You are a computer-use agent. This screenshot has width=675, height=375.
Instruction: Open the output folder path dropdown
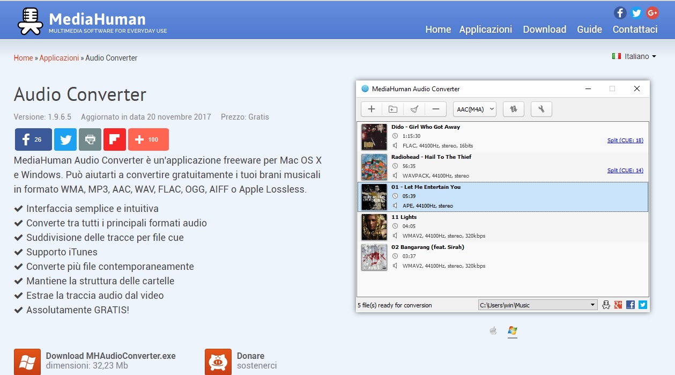[x=538, y=305]
